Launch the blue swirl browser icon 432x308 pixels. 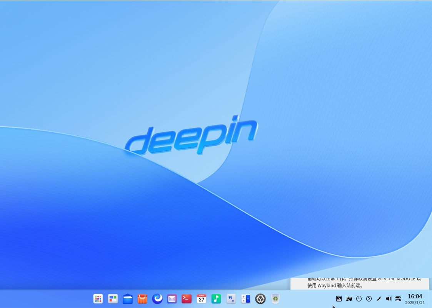(157, 299)
